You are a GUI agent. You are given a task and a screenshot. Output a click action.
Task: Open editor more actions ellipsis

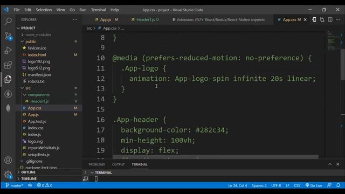338,19
